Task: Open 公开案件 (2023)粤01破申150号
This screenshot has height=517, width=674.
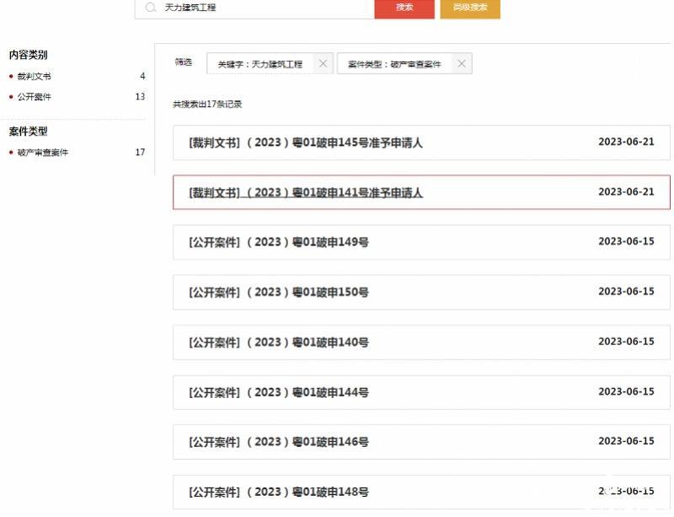Action: (x=279, y=292)
